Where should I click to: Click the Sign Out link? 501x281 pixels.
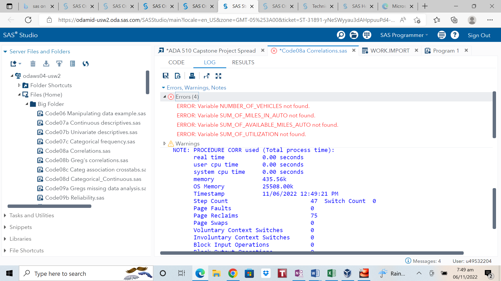[x=479, y=35]
